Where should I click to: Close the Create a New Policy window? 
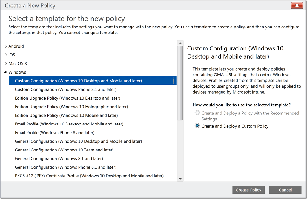[x=297, y=5]
